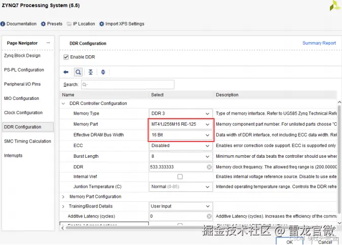Click the horizontal scrollbar left arrow
Screen dimensions: 342x245
pos(63,228)
